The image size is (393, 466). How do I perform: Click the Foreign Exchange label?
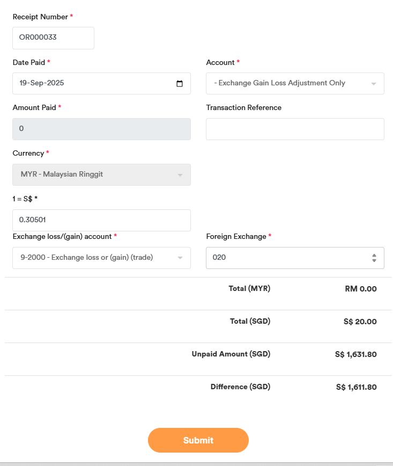click(236, 236)
